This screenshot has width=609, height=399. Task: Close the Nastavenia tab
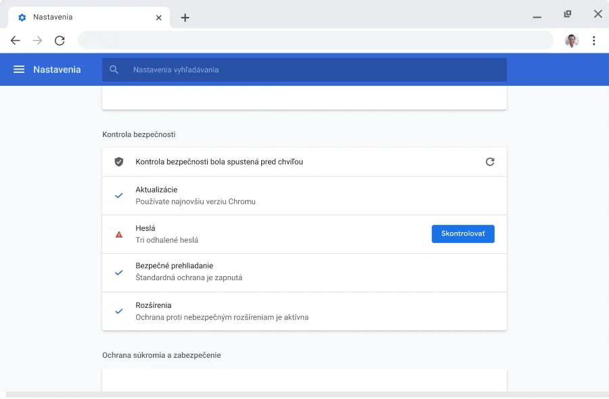tap(159, 18)
